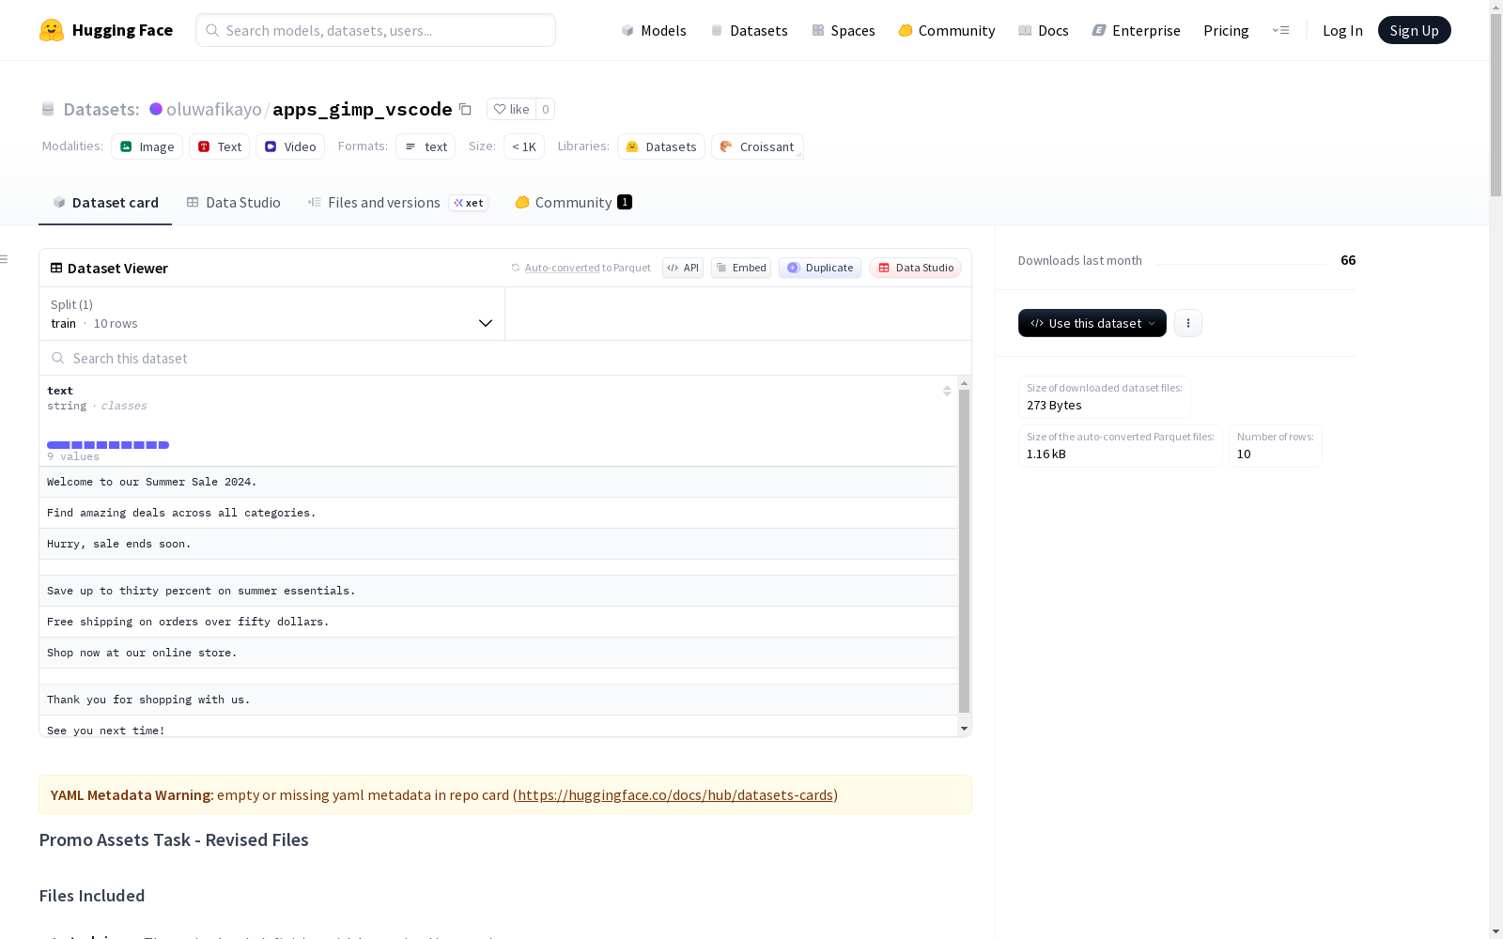The width and height of the screenshot is (1503, 939).
Task: Select row 'Hurry, sale ends soon.'
Action: [498, 544]
